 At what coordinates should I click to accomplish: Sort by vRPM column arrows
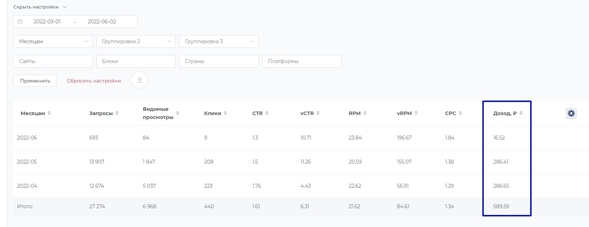tap(416, 113)
